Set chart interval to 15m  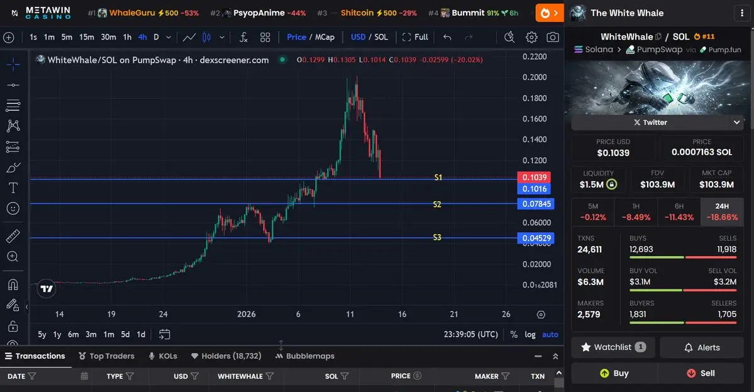tap(87, 37)
